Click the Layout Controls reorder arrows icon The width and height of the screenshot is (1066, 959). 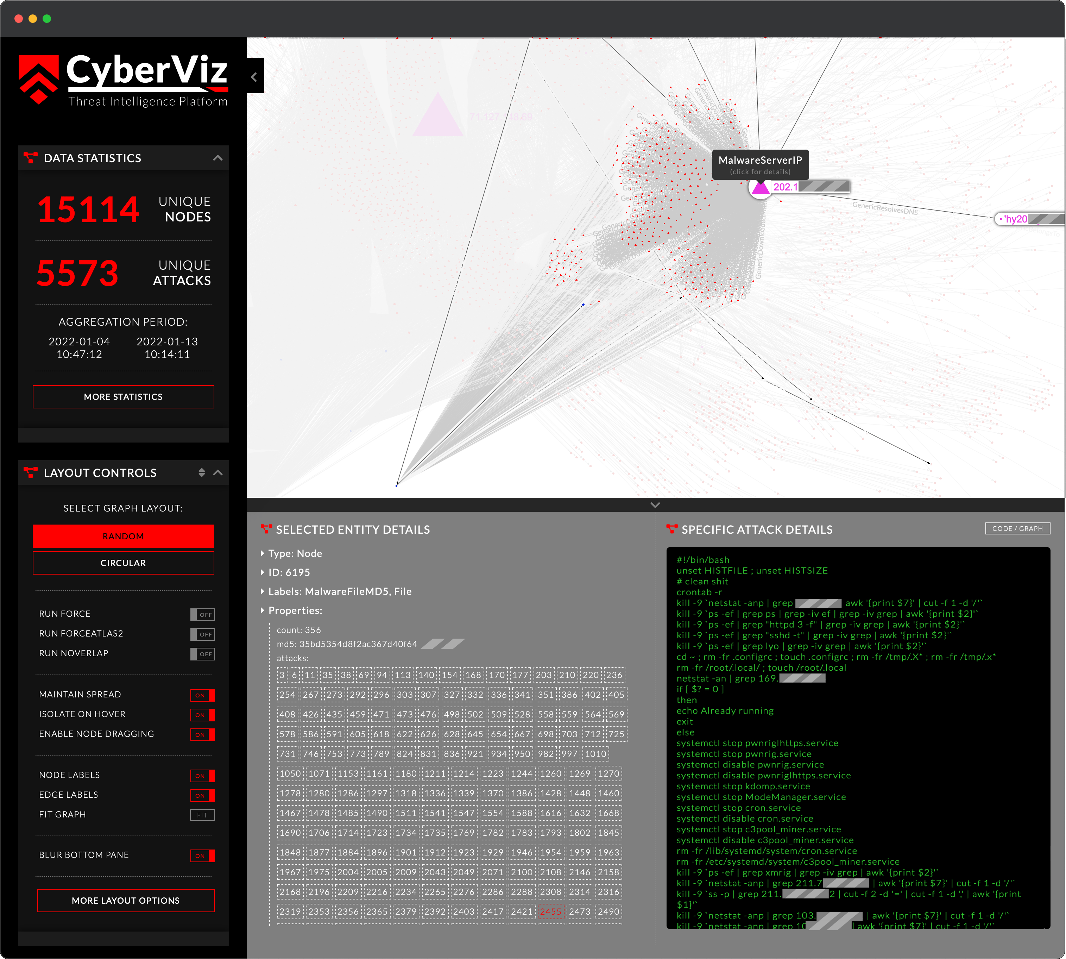pyautogui.click(x=202, y=472)
